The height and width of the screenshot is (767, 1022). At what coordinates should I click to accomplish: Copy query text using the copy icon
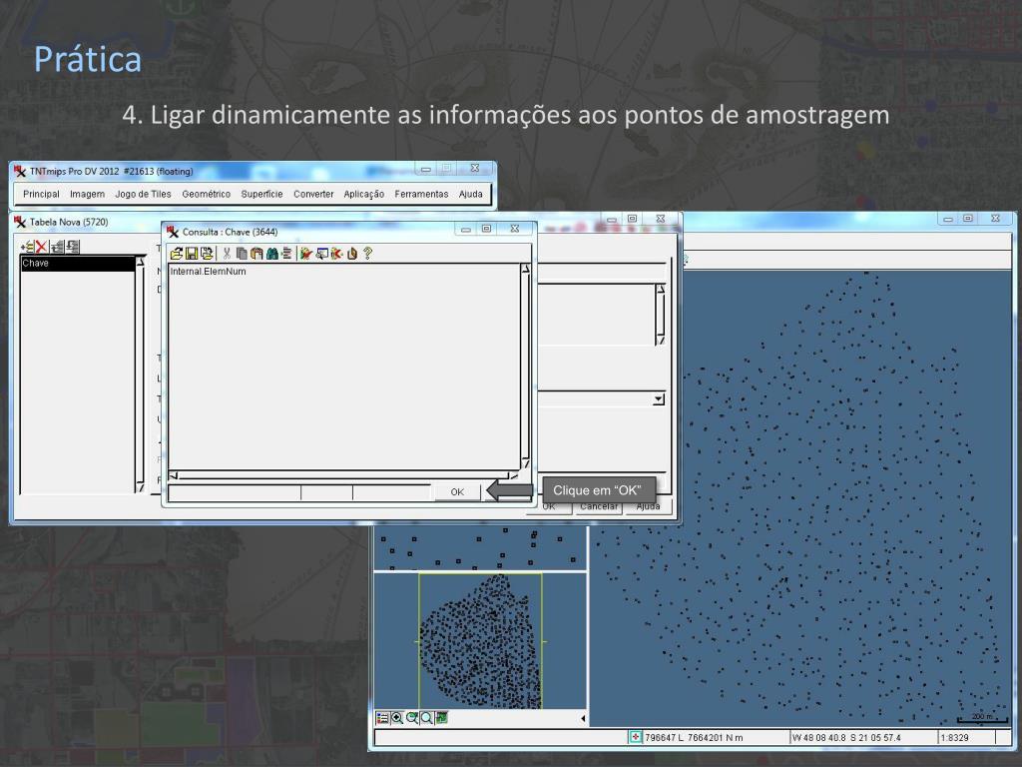[242, 254]
